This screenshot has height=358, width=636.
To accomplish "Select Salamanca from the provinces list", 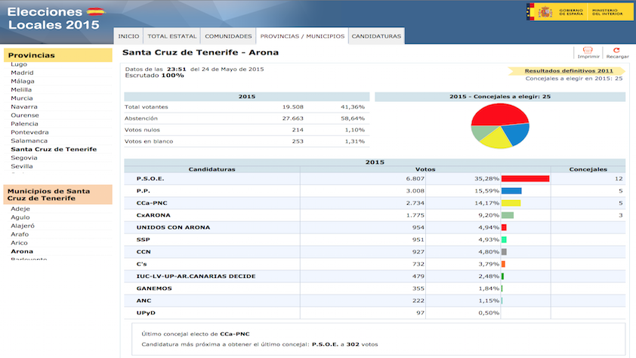I will pos(29,140).
